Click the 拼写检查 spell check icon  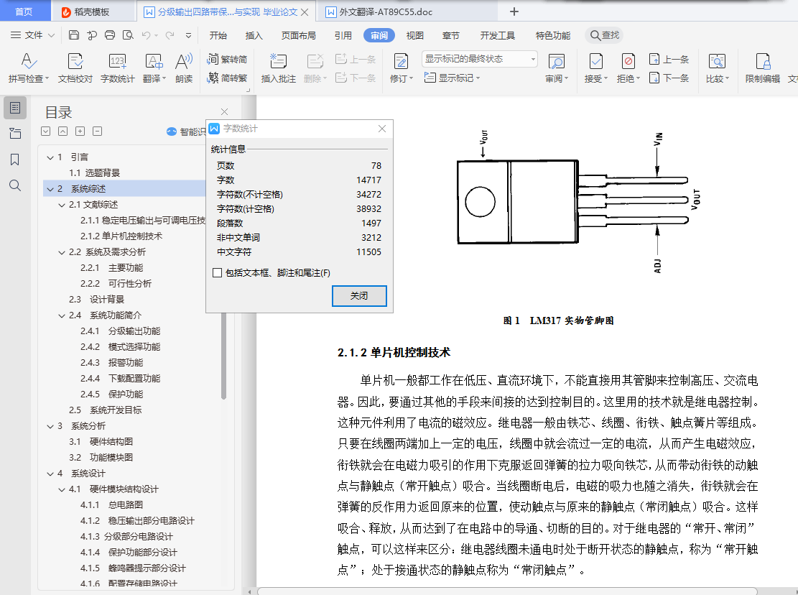click(x=29, y=62)
